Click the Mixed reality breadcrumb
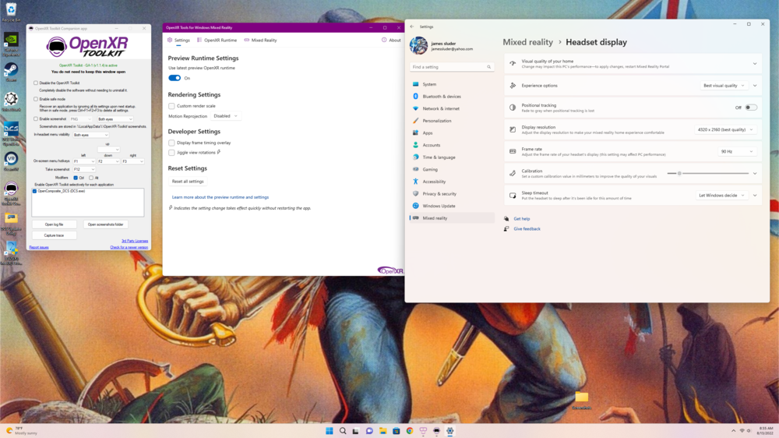Viewport: 779px width, 438px height. 527,42
